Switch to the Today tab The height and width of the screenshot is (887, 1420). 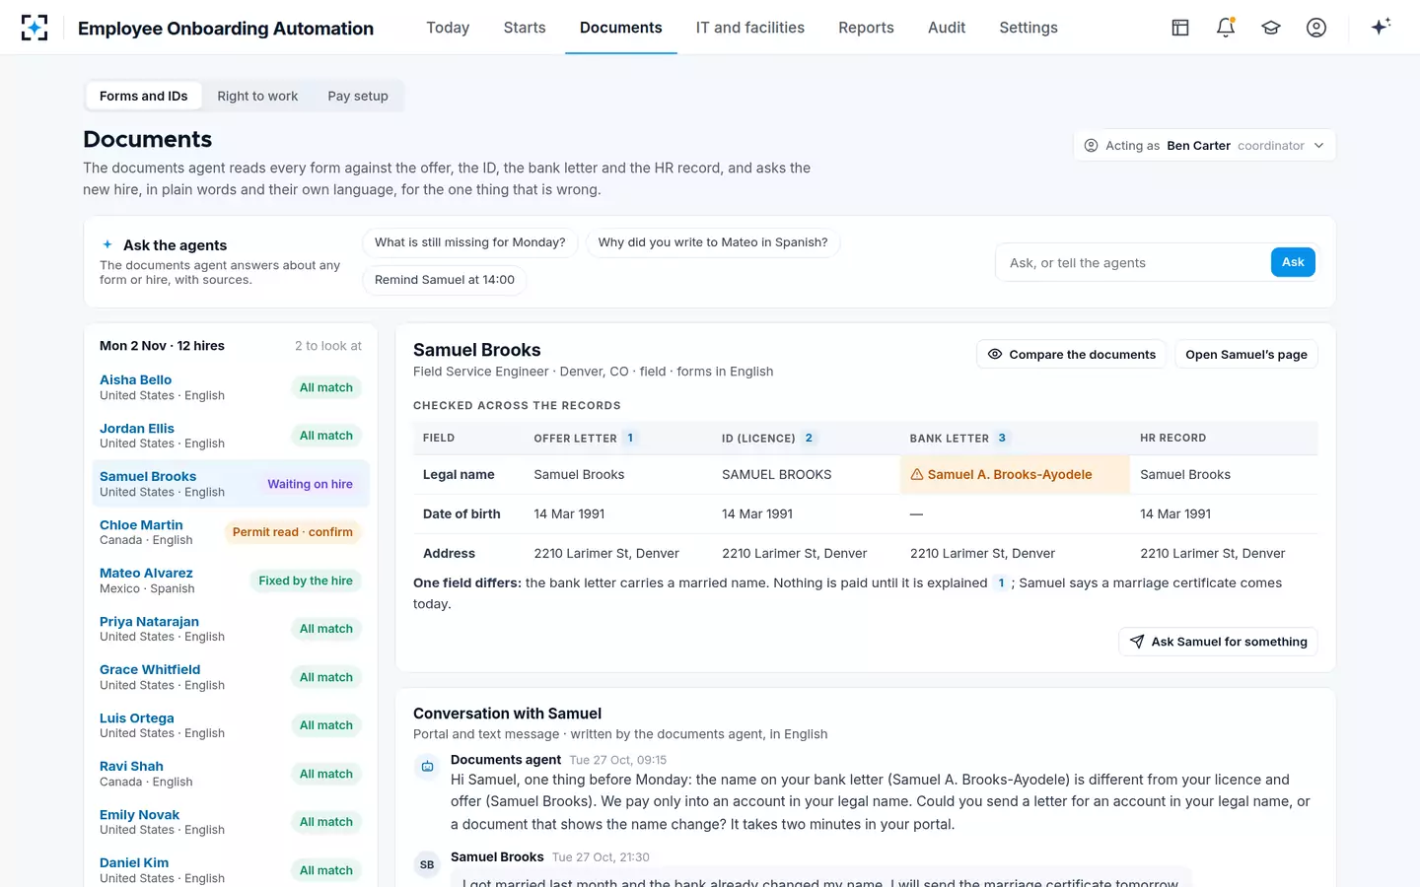[448, 28]
